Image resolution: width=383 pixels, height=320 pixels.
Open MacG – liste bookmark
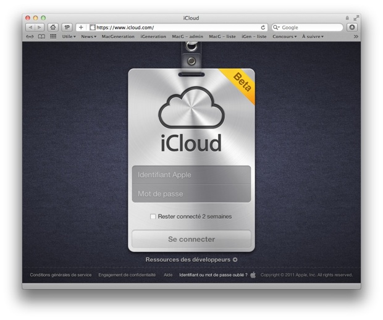pyautogui.click(x=222, y=36)
